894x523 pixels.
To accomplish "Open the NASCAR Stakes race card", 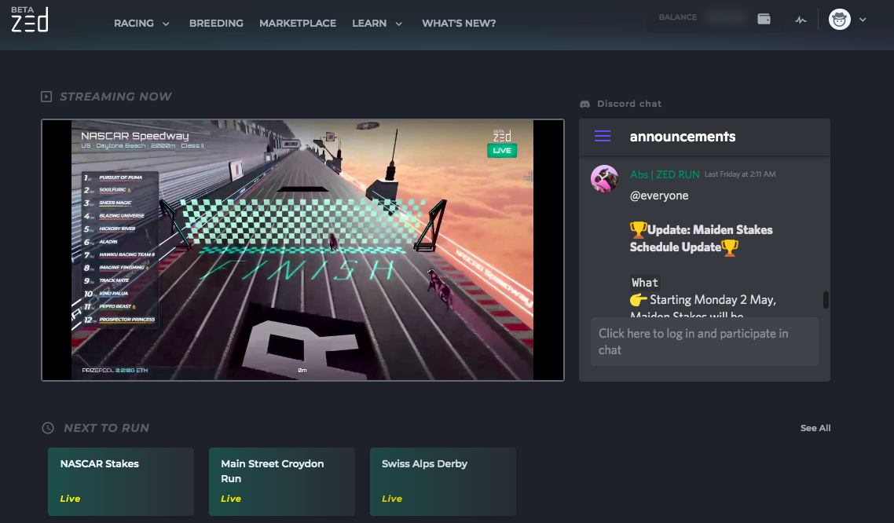I will [x=121, y=481].
